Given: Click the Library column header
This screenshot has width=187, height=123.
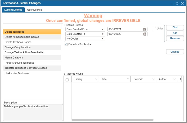Looking at the screenshot, I should pos(85,79).
